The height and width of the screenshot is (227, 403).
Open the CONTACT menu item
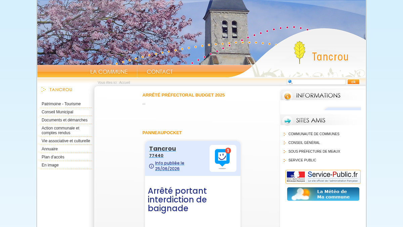(160, 72)
